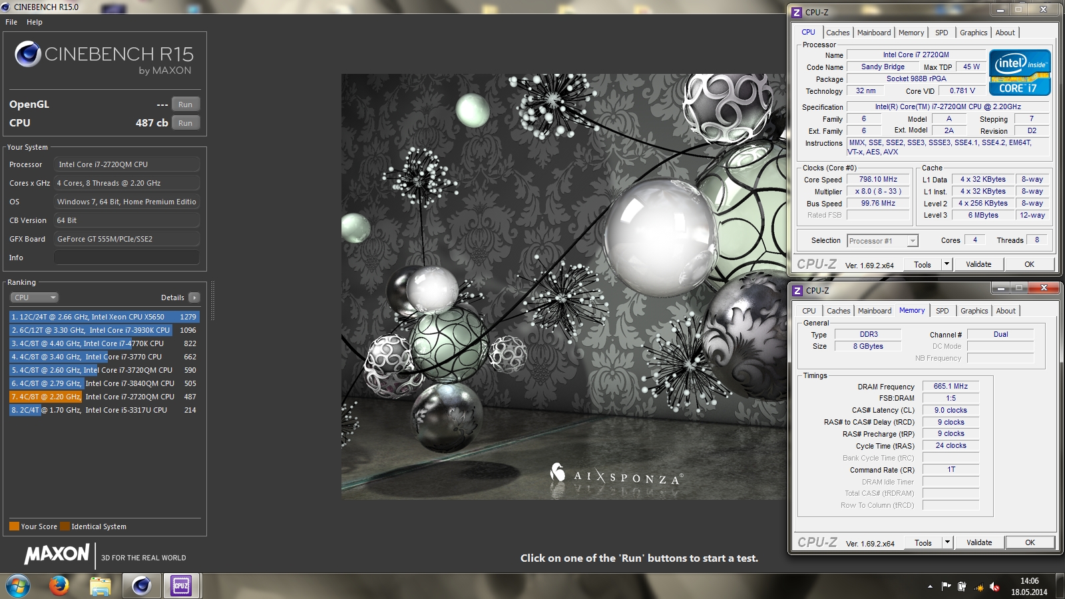Click the battery power plug tray icon
Viewport: 1065px width, 599px height.
(962, 586)
